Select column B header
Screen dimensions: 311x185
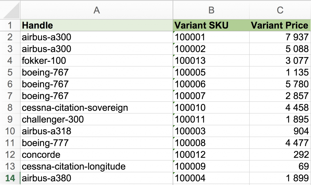(211, 10)
